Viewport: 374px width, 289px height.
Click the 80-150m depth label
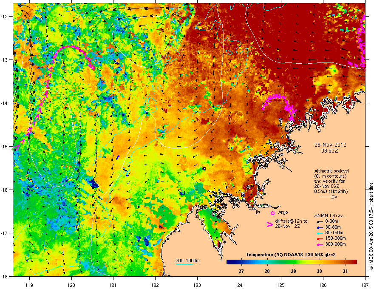334,233
